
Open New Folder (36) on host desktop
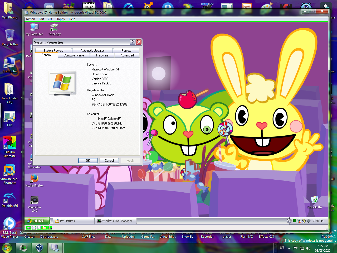click(10, 93)
